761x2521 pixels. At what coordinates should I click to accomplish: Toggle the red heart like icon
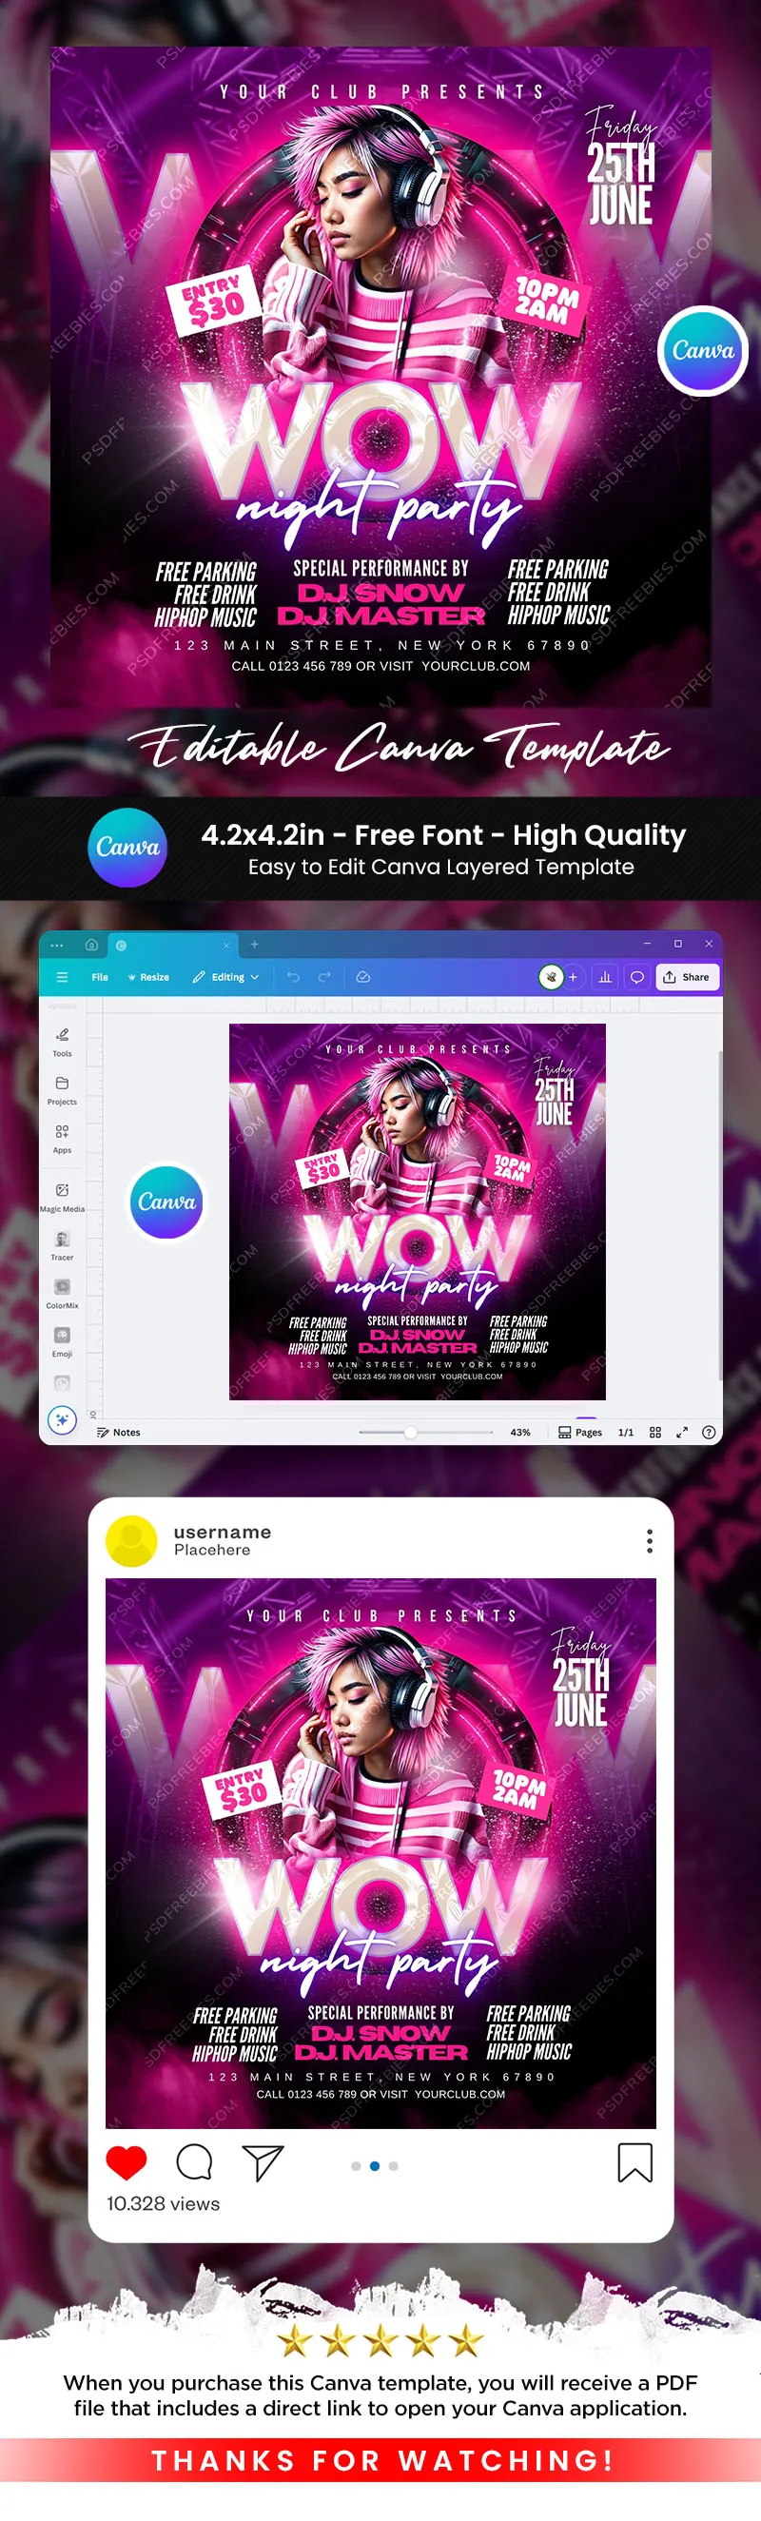pyautogui.click(x=127, y=2161)
